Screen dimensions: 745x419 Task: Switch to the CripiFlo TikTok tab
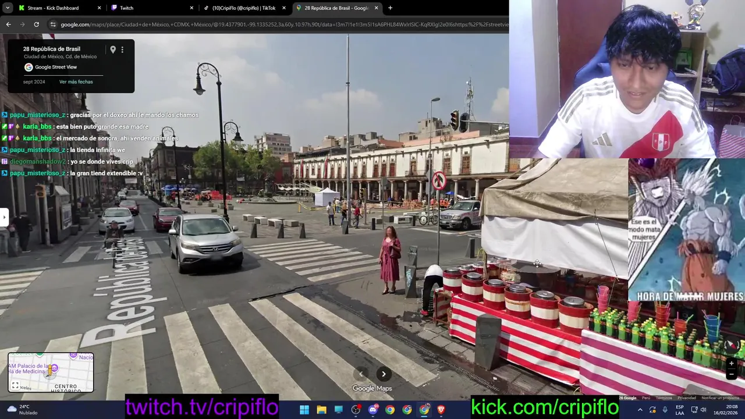pos(244,8)
